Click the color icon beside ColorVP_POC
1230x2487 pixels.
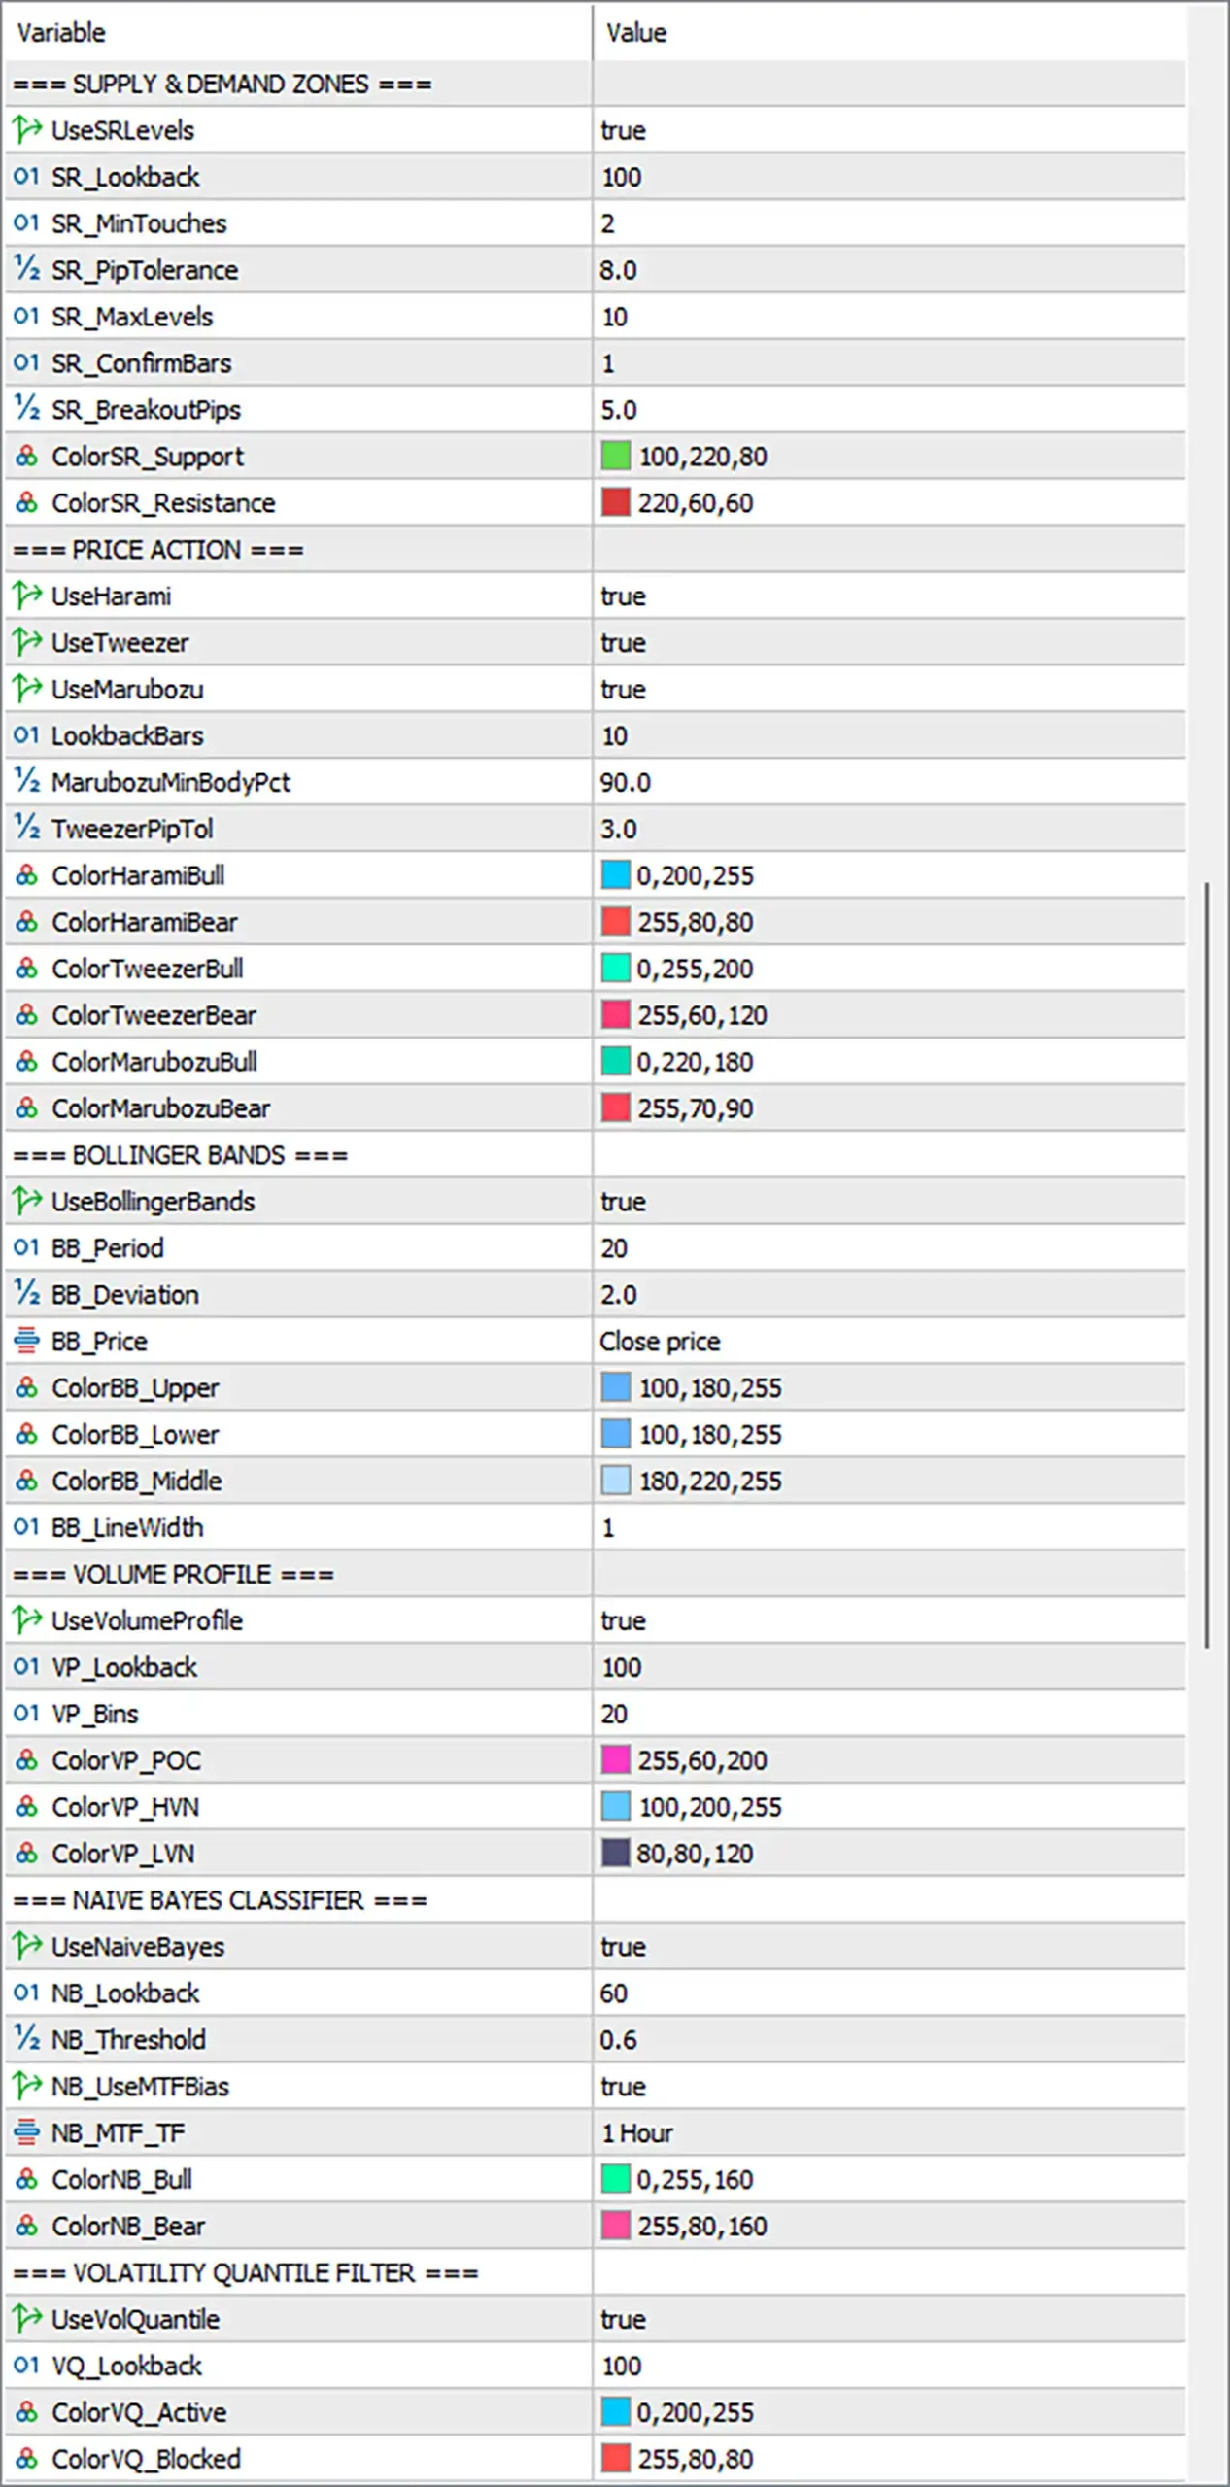tap(27, 1759)
